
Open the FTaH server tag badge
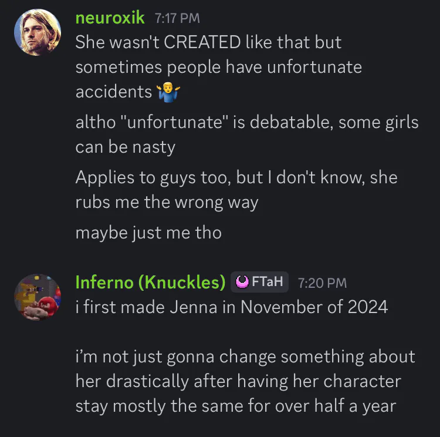[x=259, y=281]
